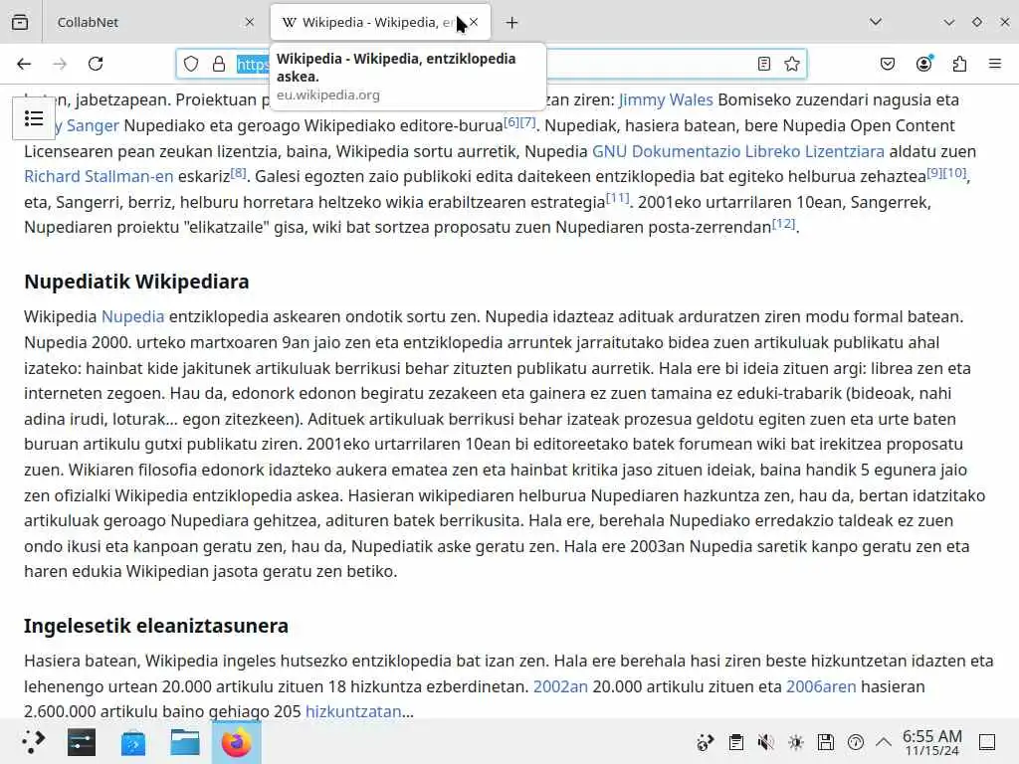Image resolution: width=1019 pixels, height=764 pixels.
Task: Expand hidden system tray icons arrow
Action: [x=884, y=742]
